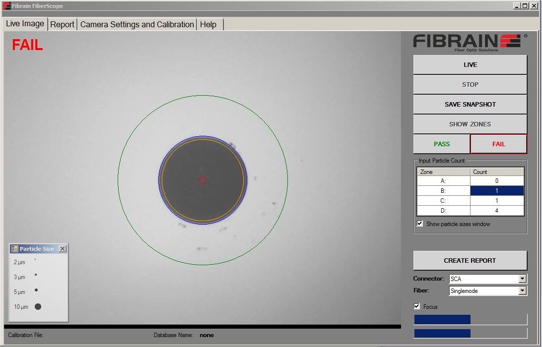The height and width of the screenshot is (347, 542).
Task: Close the Particle Size window
Action: (x=63, y=248)
